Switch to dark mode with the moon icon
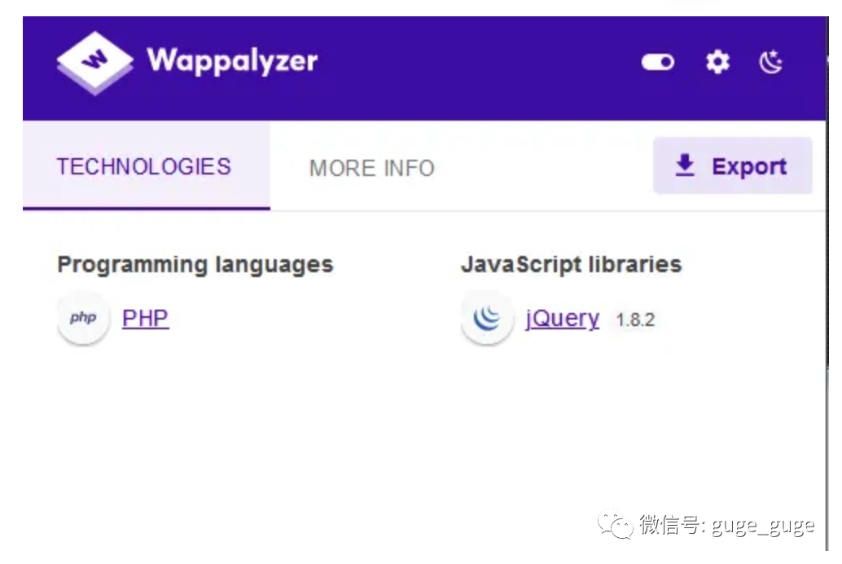 click(771, 62)
